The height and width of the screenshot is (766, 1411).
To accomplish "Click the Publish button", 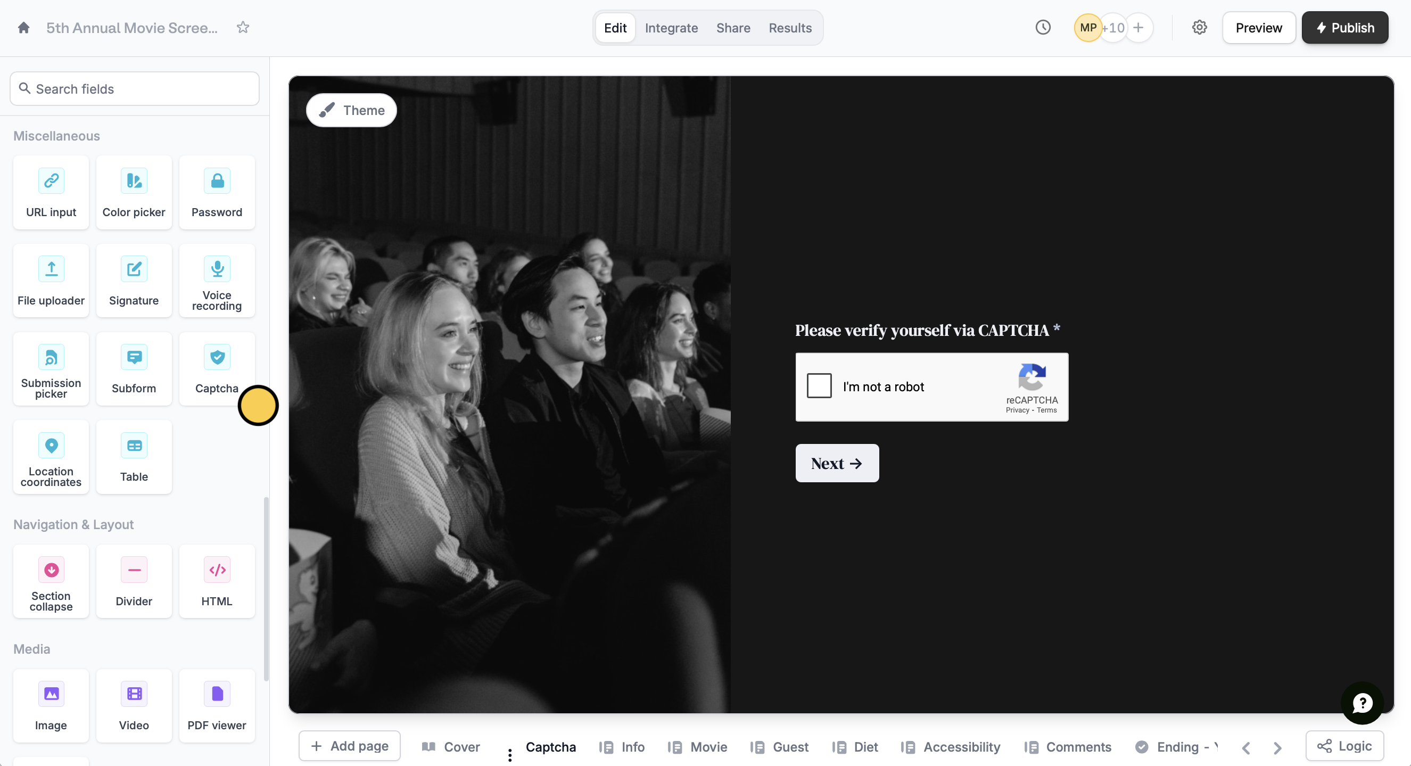I will coord(1344,28).
